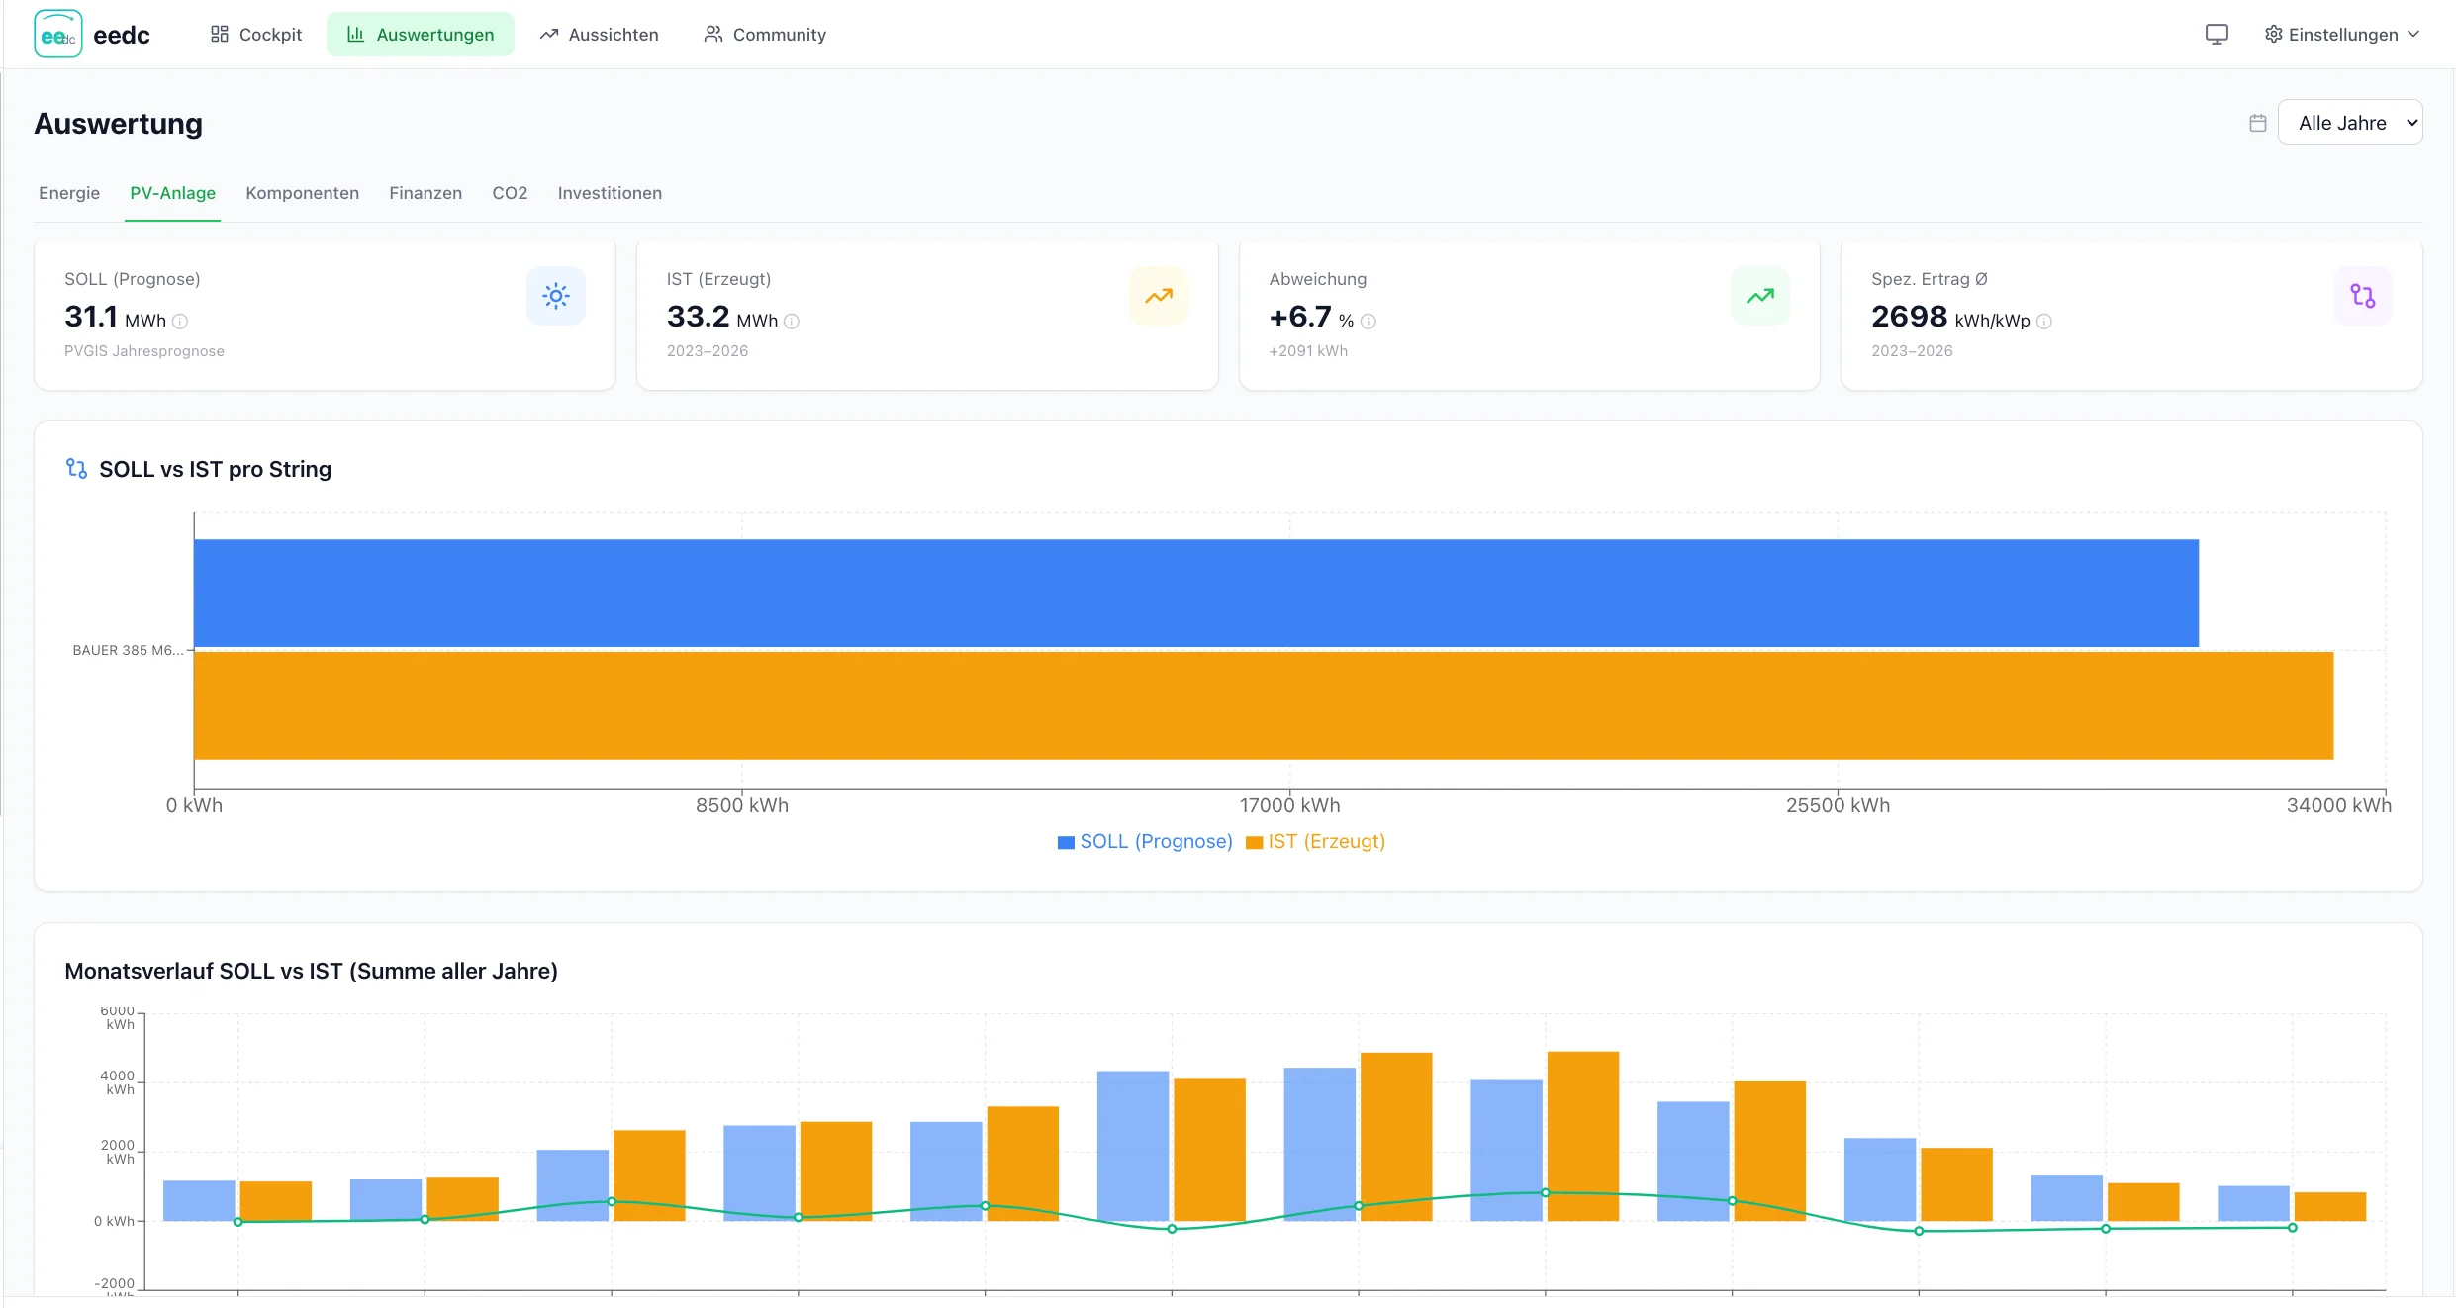
Task: Click the sun icon in SOLL card
Action: (x=556, y=296)
